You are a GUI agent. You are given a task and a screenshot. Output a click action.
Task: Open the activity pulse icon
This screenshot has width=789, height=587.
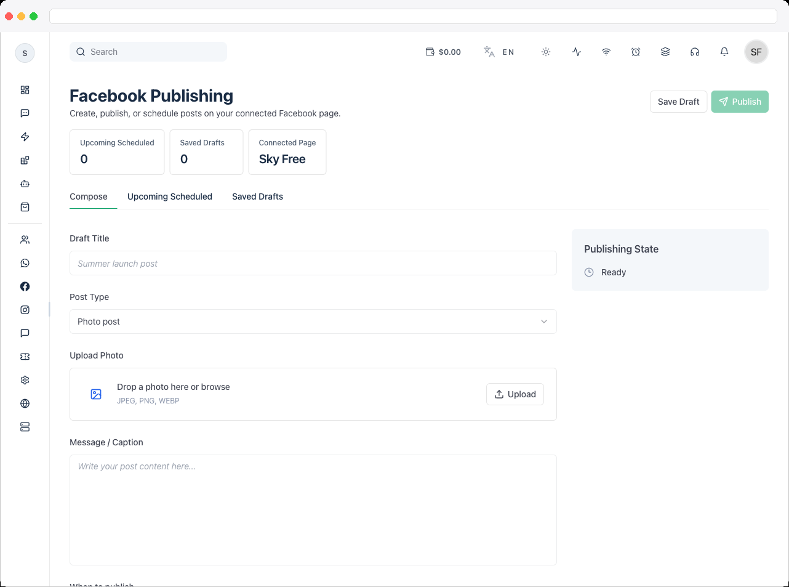[577, 52]
